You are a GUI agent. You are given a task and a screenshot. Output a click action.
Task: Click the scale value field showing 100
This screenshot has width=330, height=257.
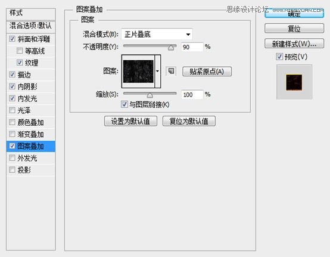(x=192, y=95)
